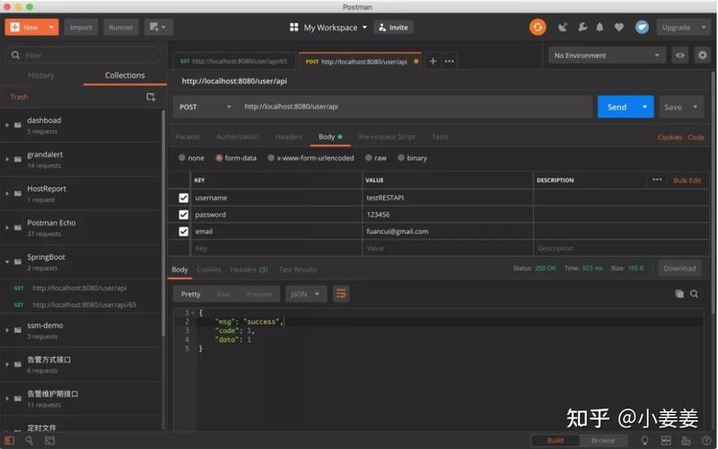718x449 pixels.
Task: Open the satellite capture requests icon
Action: point(563,28)
